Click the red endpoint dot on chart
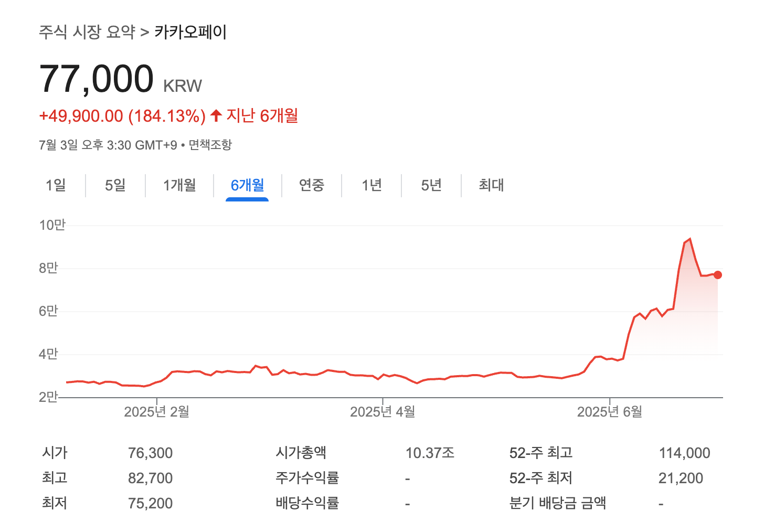Image resolution: width=764 pixels, height=532 pixels. 718,275
